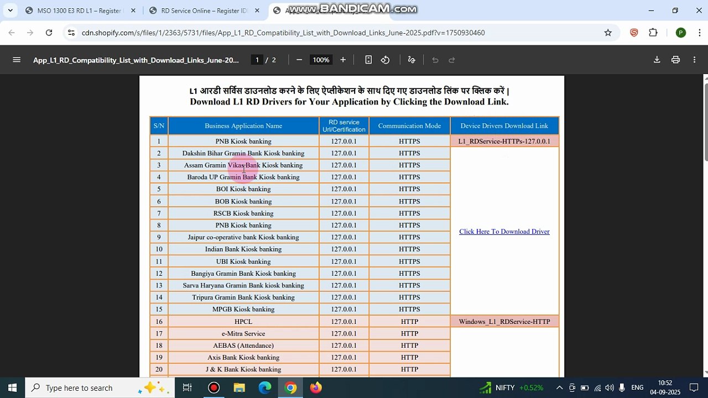This screenshot has width=708, height=398.
Task: Click Assam Gramin Vikas Bank Kiosk banking
Action: coord(243,165)
